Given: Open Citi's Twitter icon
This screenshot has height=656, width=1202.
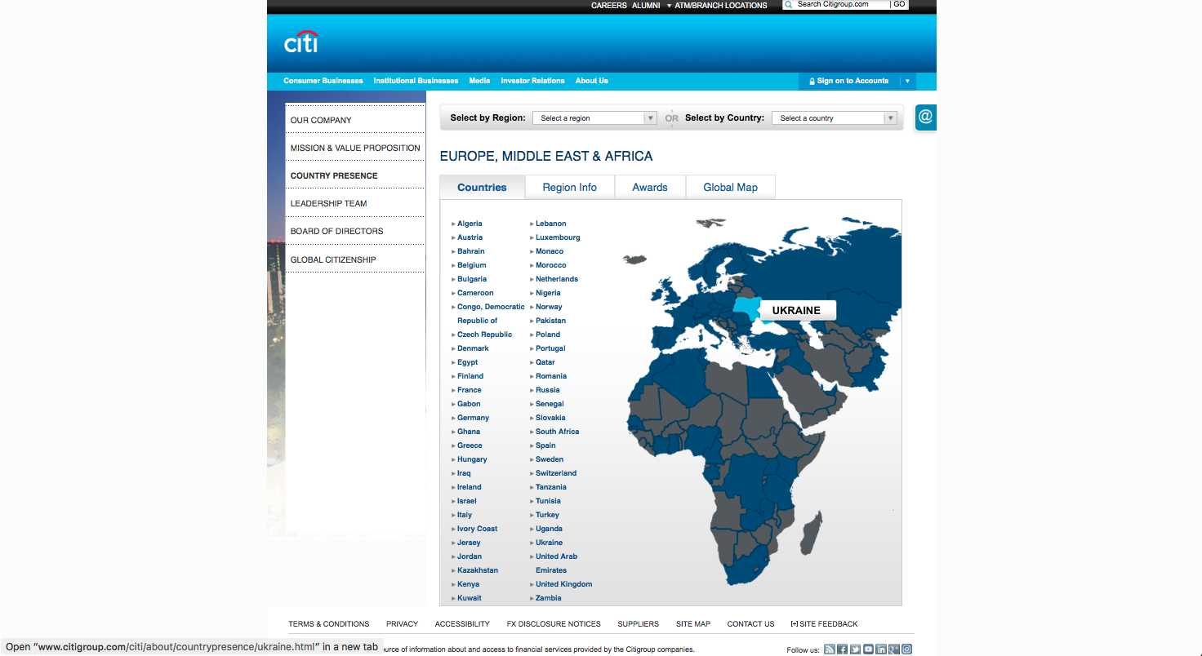Looking at the screenshot, I should point(855,649).
